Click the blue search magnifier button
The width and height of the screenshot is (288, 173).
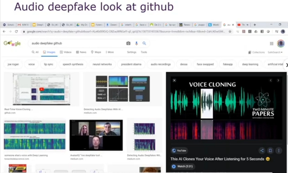(144, 43)
